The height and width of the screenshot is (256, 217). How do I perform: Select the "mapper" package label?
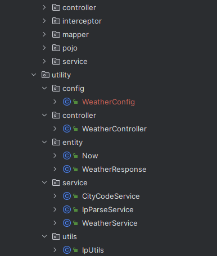point(75,35)
